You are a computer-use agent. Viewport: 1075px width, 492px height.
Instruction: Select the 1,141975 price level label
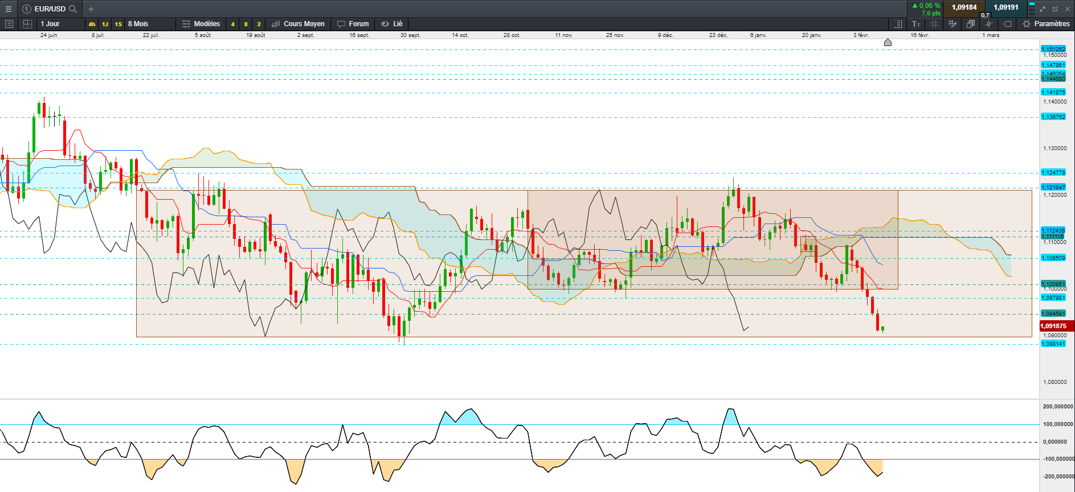pos(1053,92)
